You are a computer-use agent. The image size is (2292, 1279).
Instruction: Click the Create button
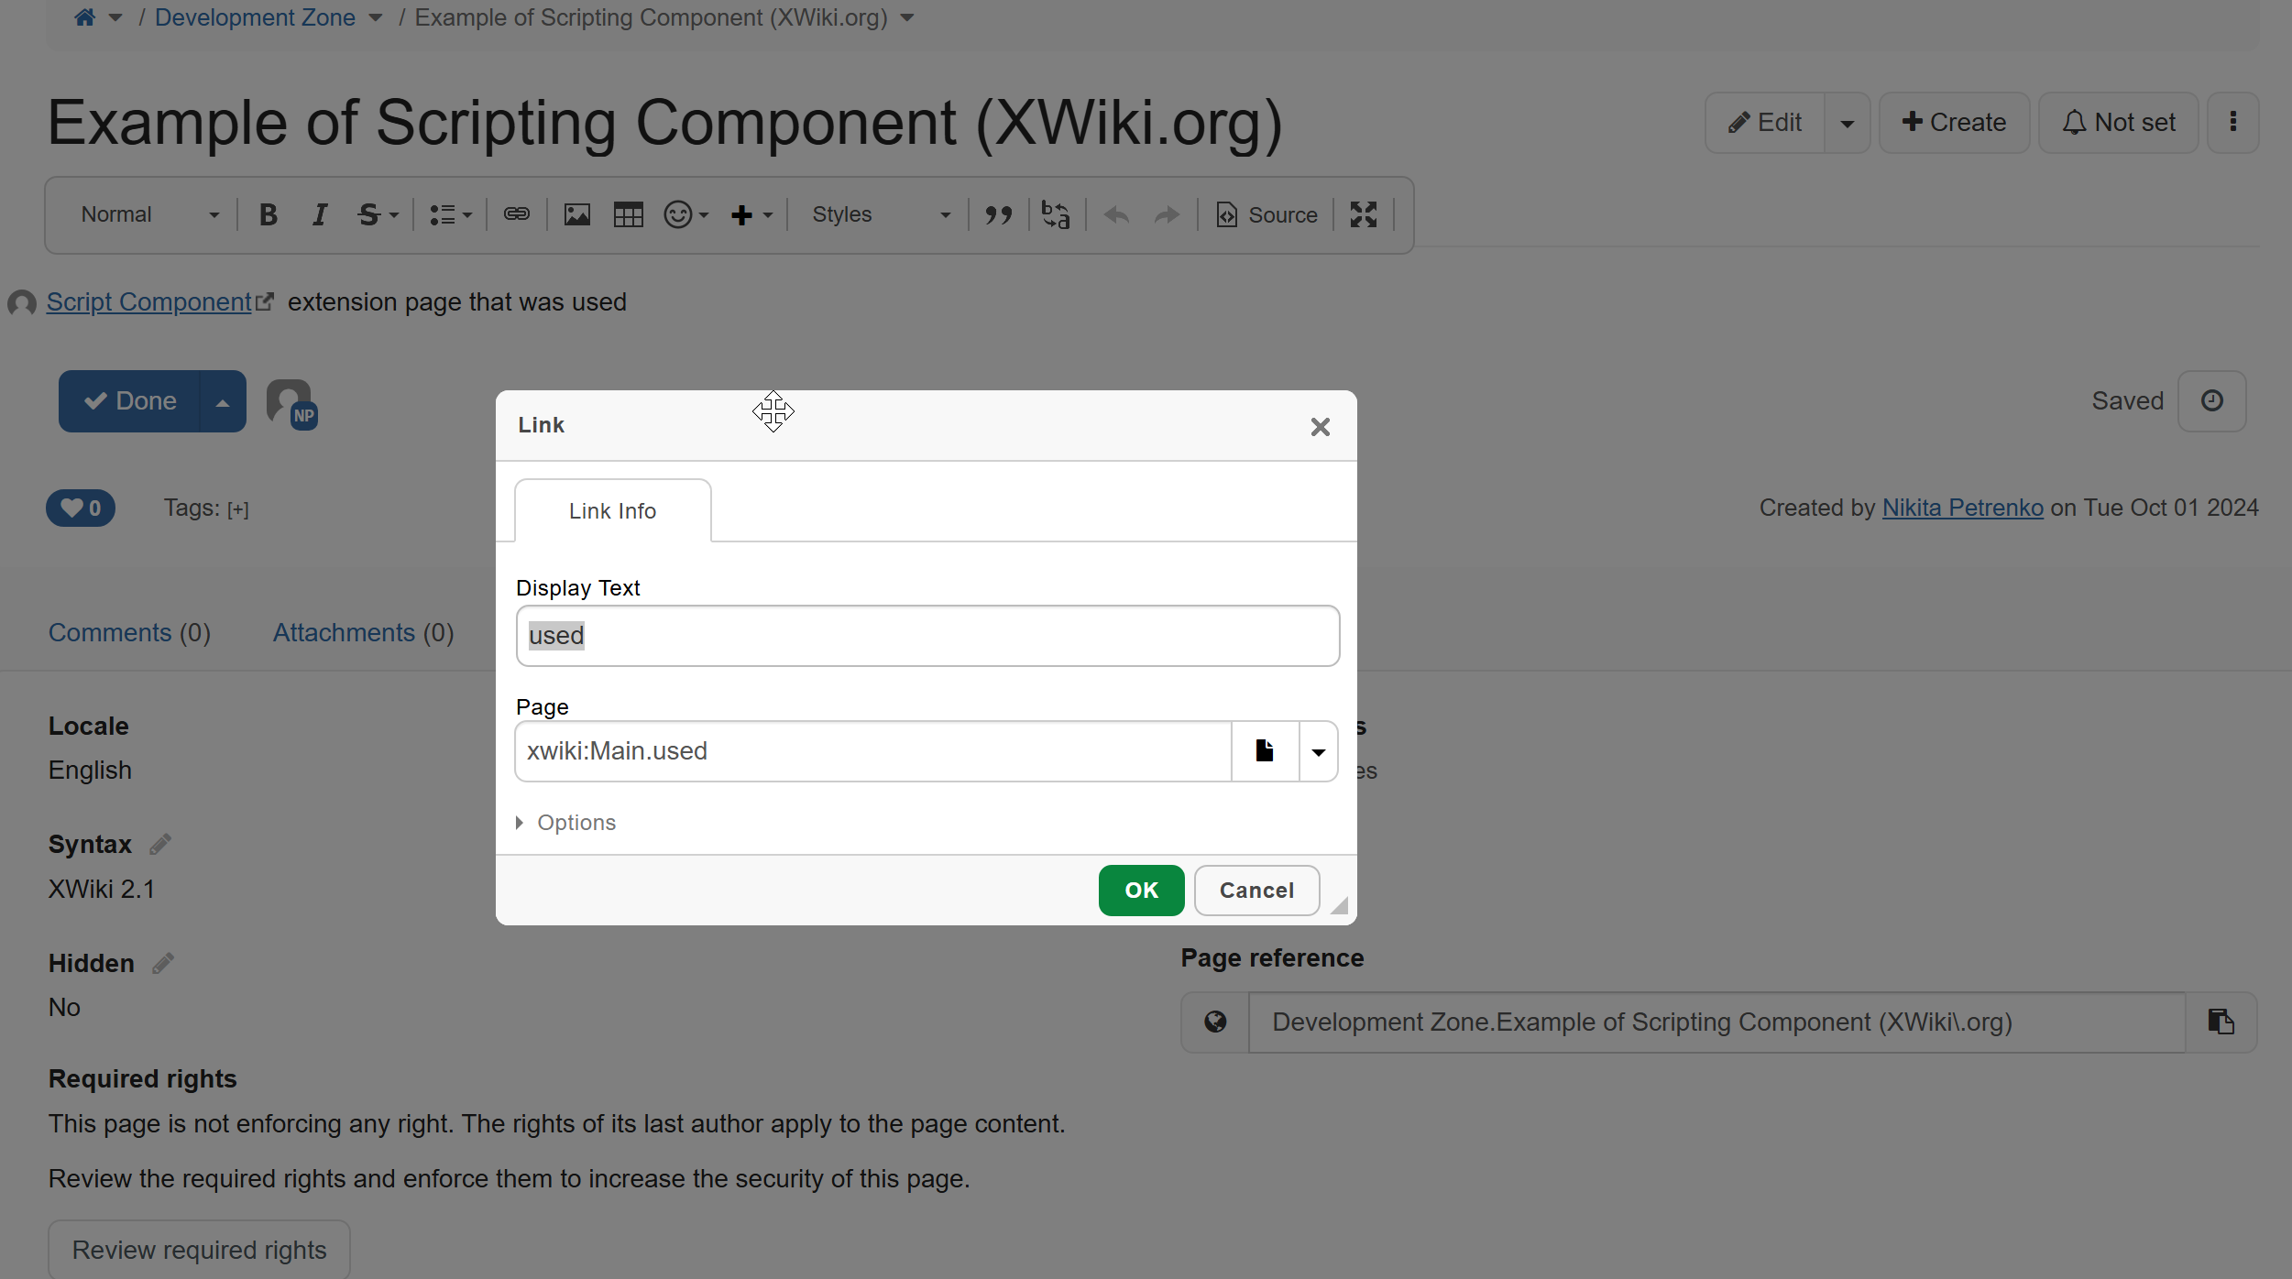click(x=1954, y=123)
